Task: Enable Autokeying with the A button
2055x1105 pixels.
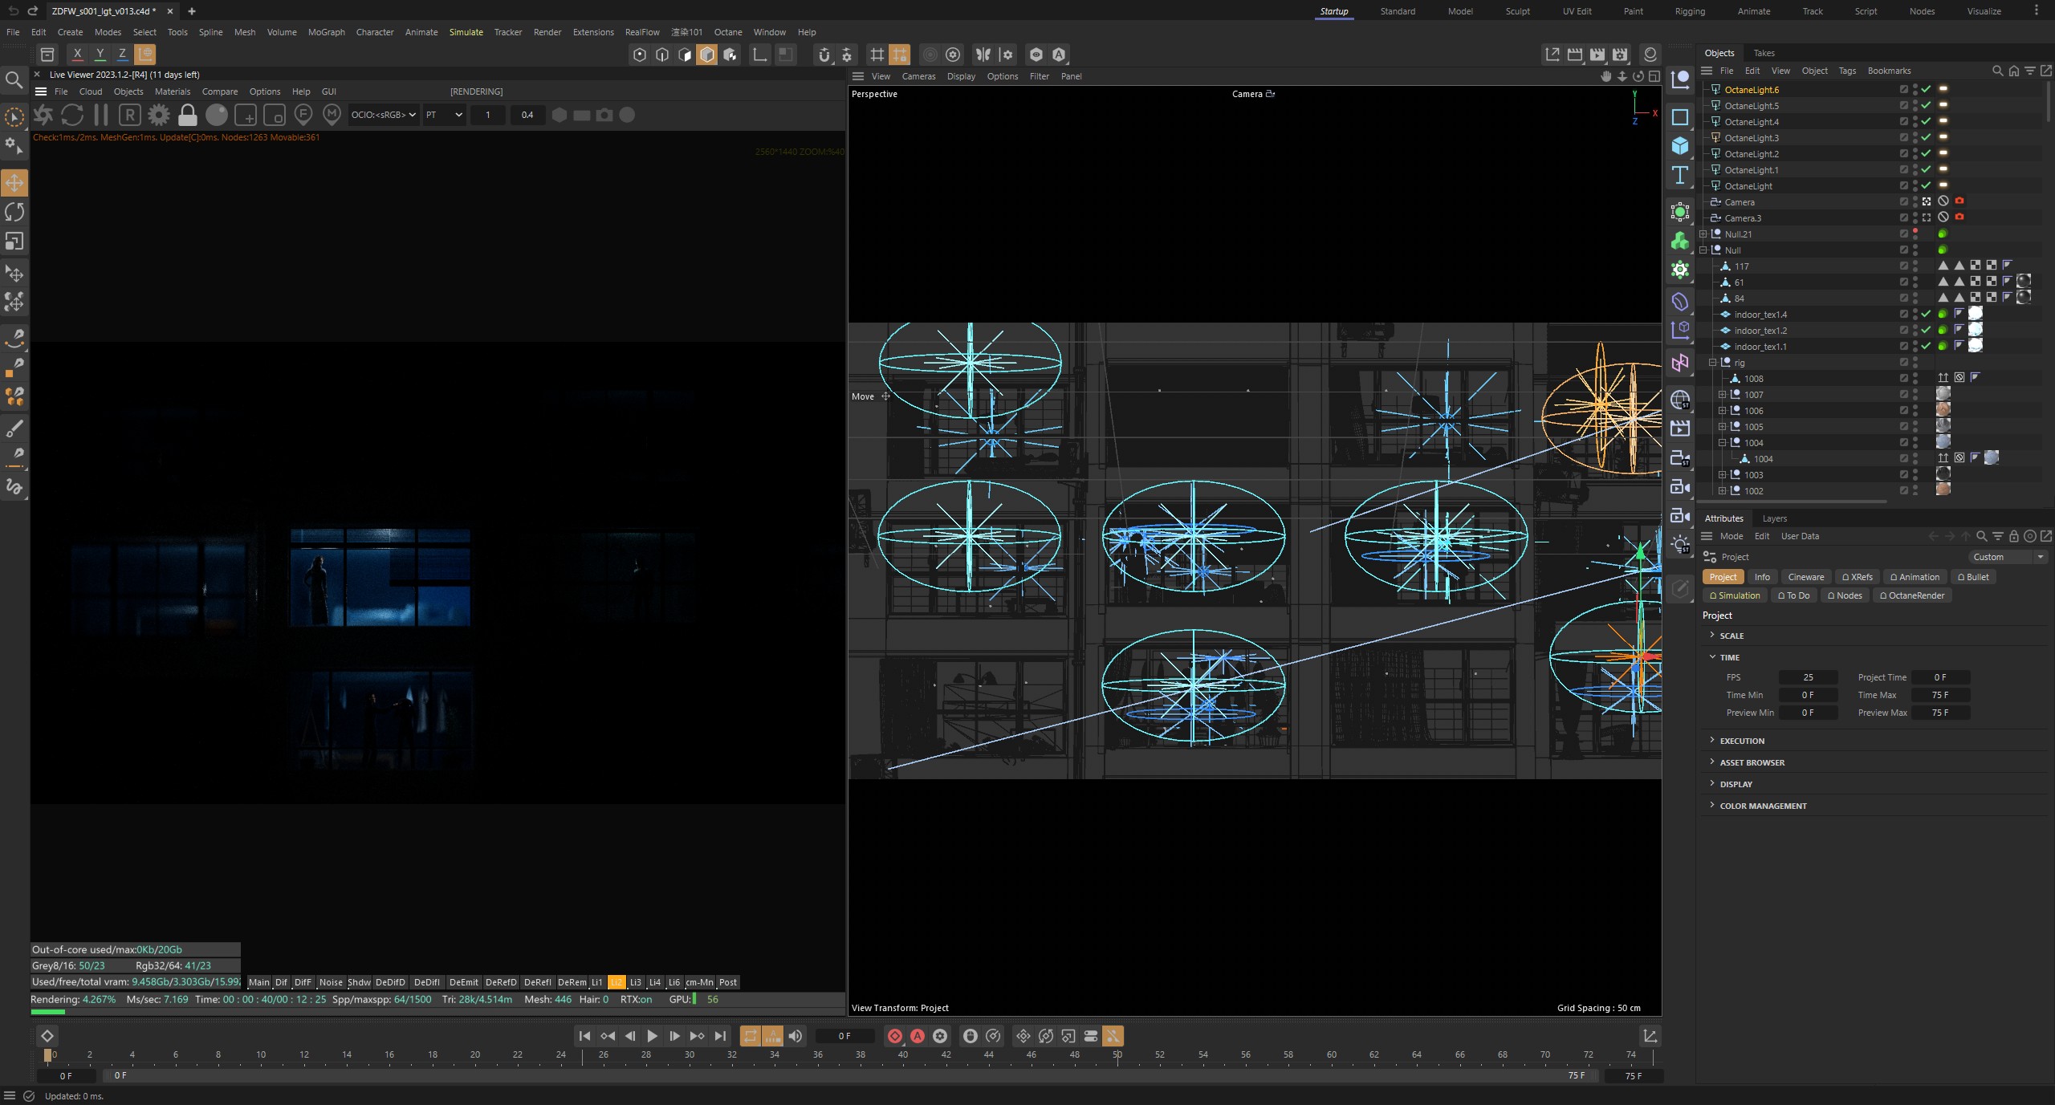Action: pos(918,1036)
